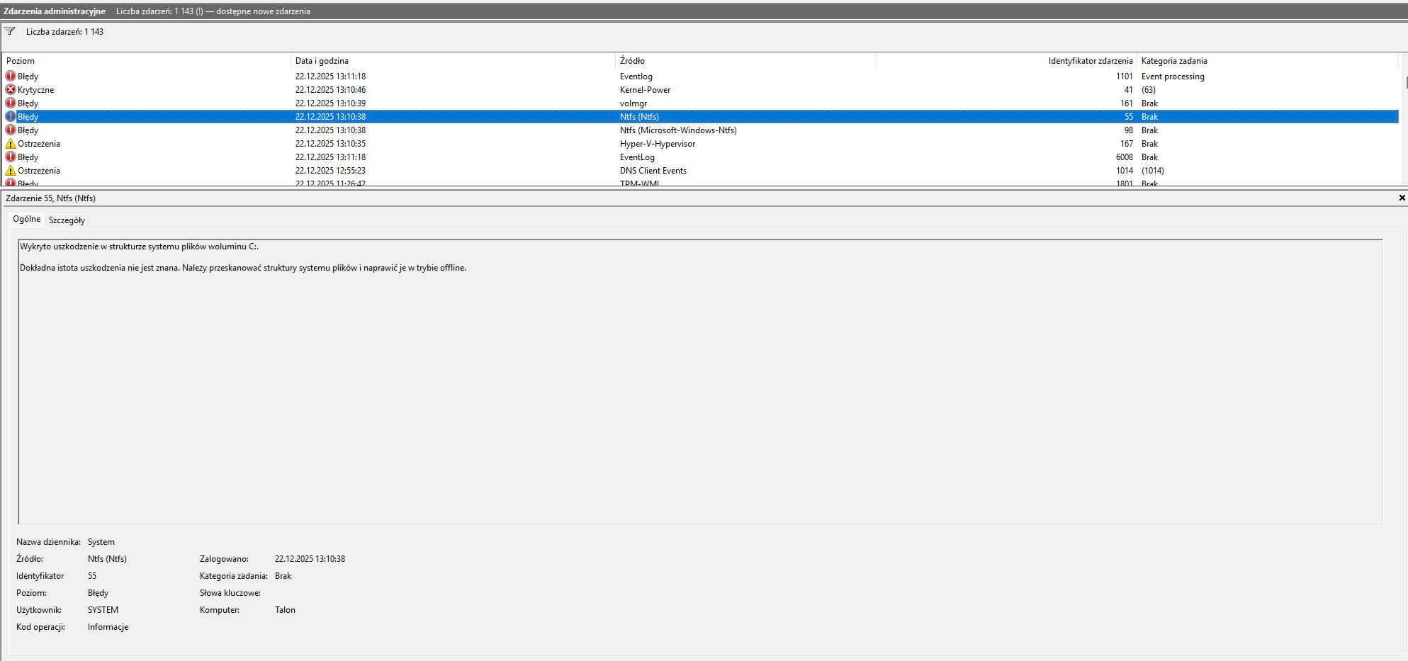Click the (1014) task category cell
The height and width of the screenshot is (661, 1408).
tap(1153, 171)
